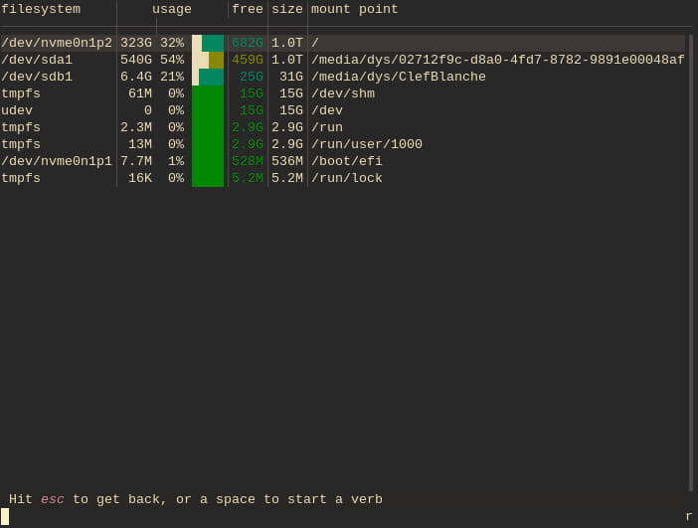Click the 'esc' hint in status line
The image size is (698, 528).
point(53,499)
